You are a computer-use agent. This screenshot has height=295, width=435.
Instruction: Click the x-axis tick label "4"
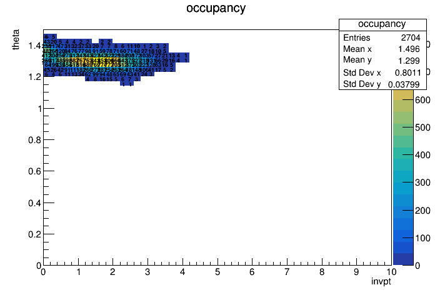182,272
